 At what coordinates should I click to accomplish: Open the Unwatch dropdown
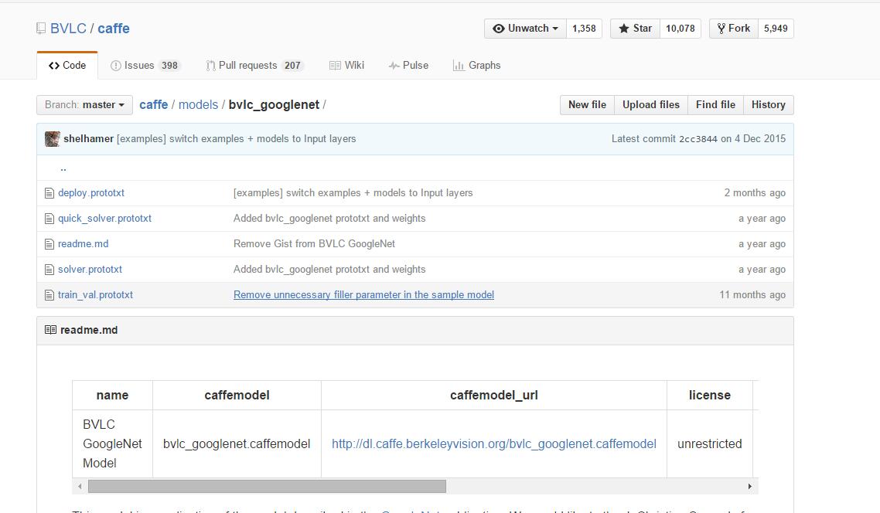click(525, 29)
